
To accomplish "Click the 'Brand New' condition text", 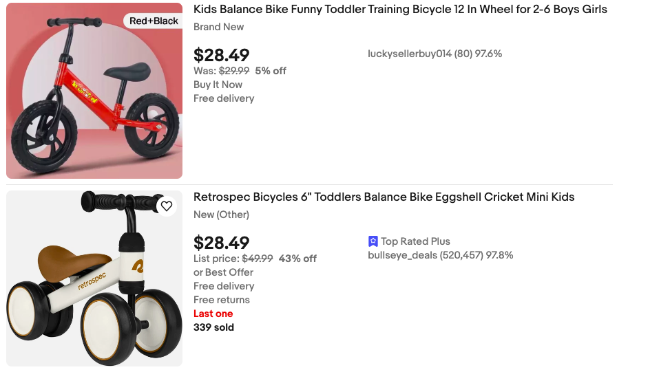I will (x=218, y=27).
